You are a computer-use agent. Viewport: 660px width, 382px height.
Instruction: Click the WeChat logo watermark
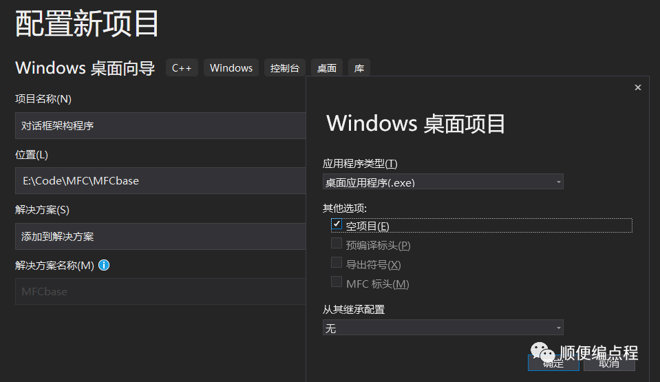(x=542, y=352)
